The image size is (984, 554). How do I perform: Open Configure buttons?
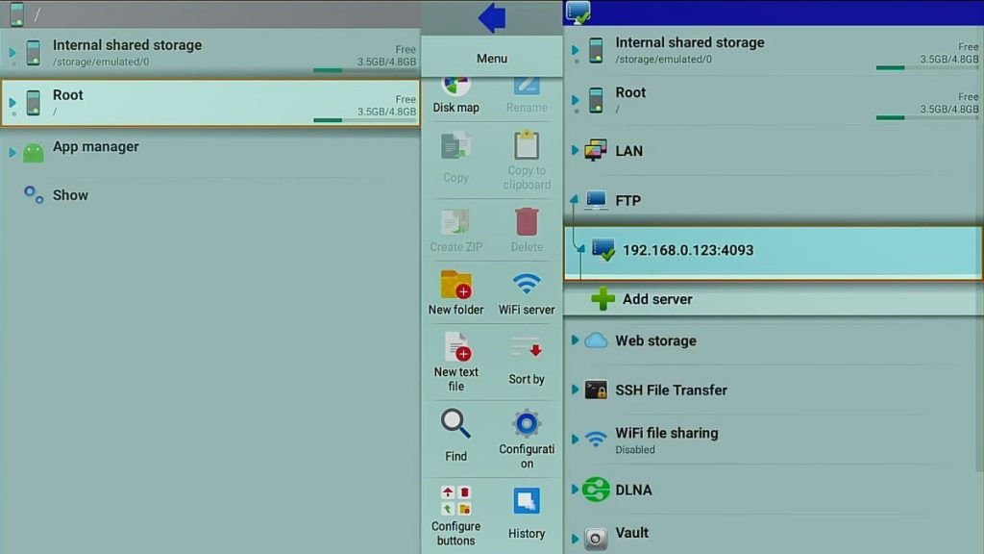click(x=455, y=516)
